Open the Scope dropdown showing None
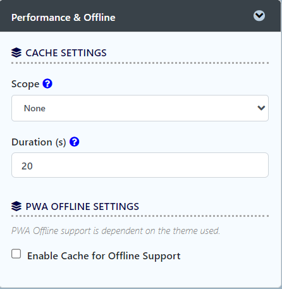282x289 pixels. tap(140, 108)
